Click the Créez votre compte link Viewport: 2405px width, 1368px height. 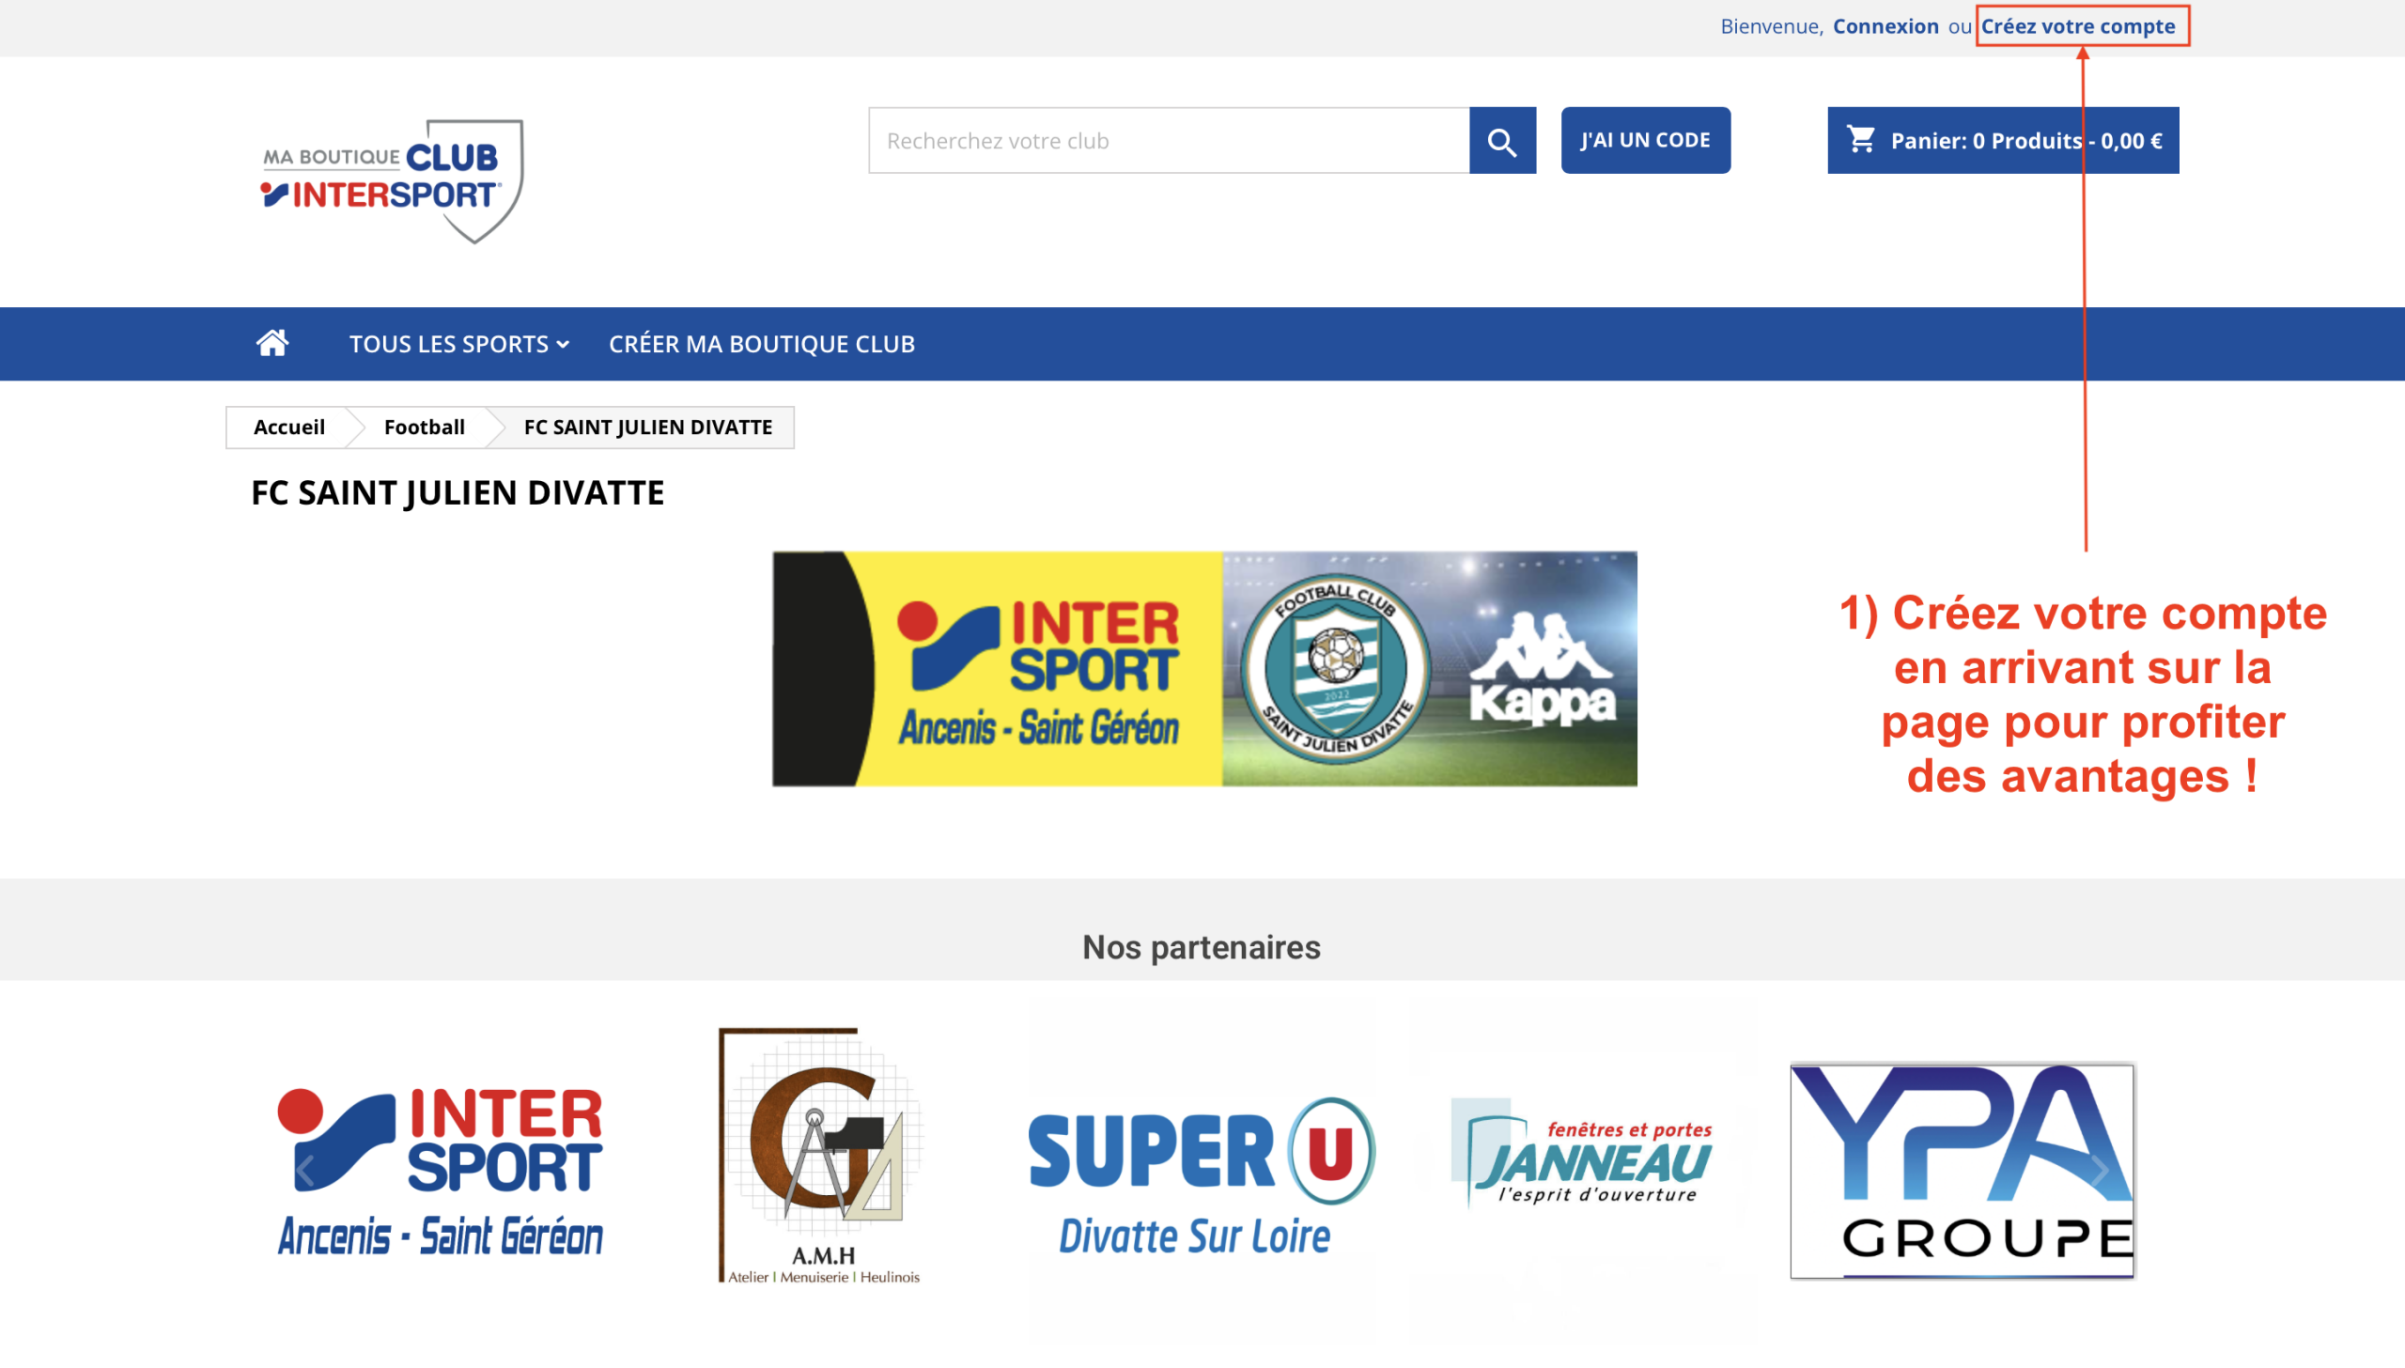[x=2078, y=26]
